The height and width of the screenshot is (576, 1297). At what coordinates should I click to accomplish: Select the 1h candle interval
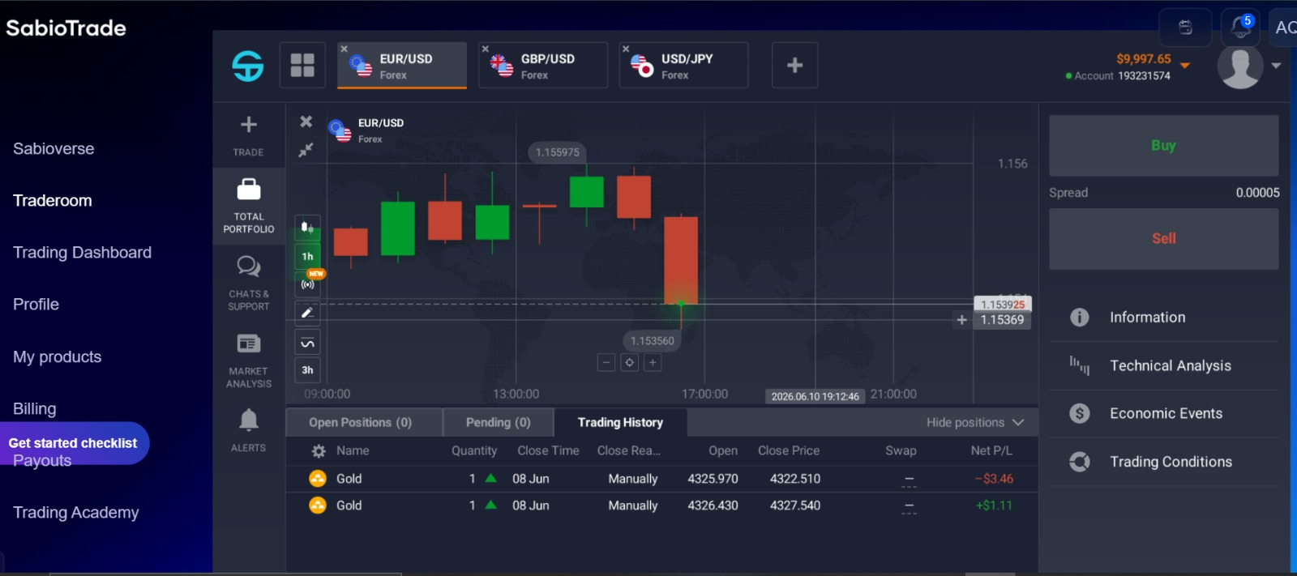pyautogui.click(x=307, y=256)
